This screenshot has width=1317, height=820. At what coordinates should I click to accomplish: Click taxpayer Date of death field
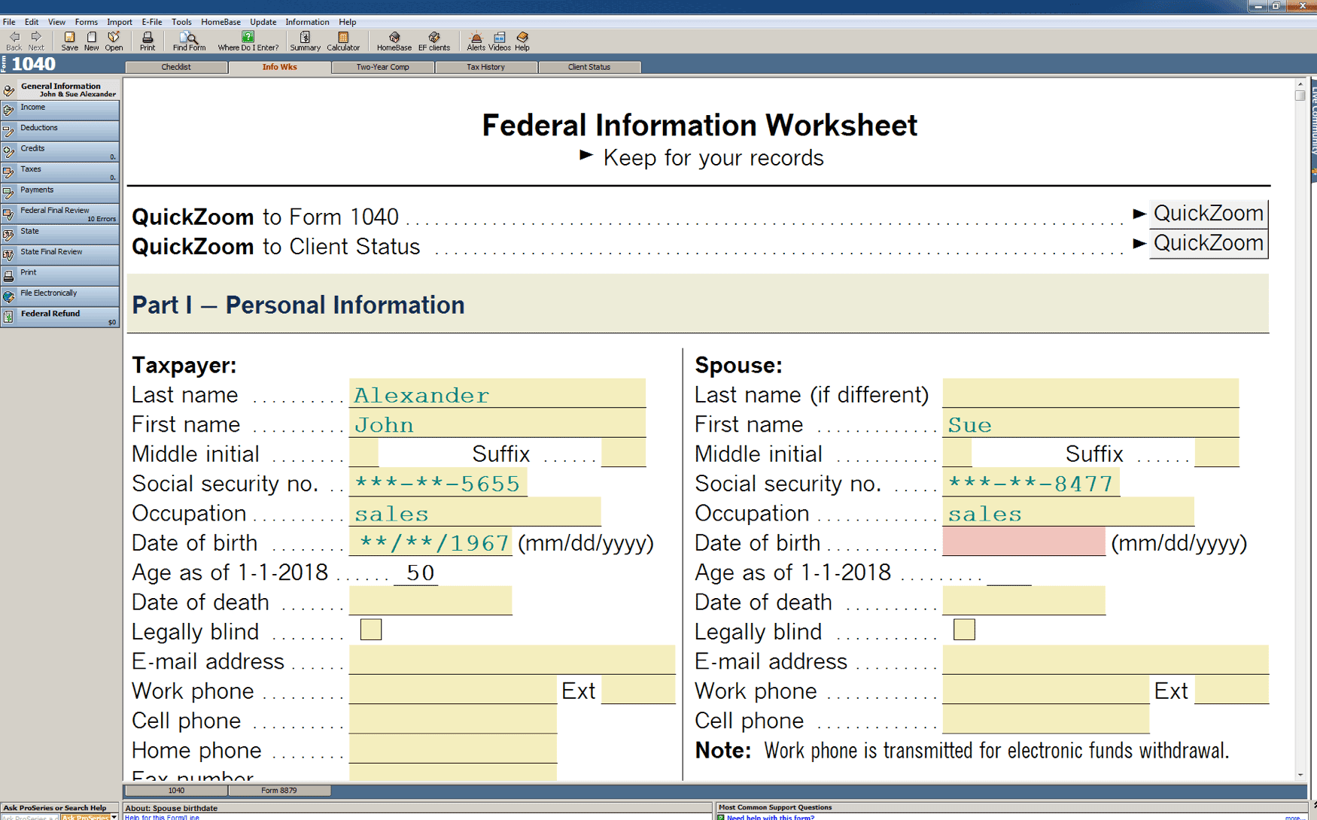click(430, 601)
